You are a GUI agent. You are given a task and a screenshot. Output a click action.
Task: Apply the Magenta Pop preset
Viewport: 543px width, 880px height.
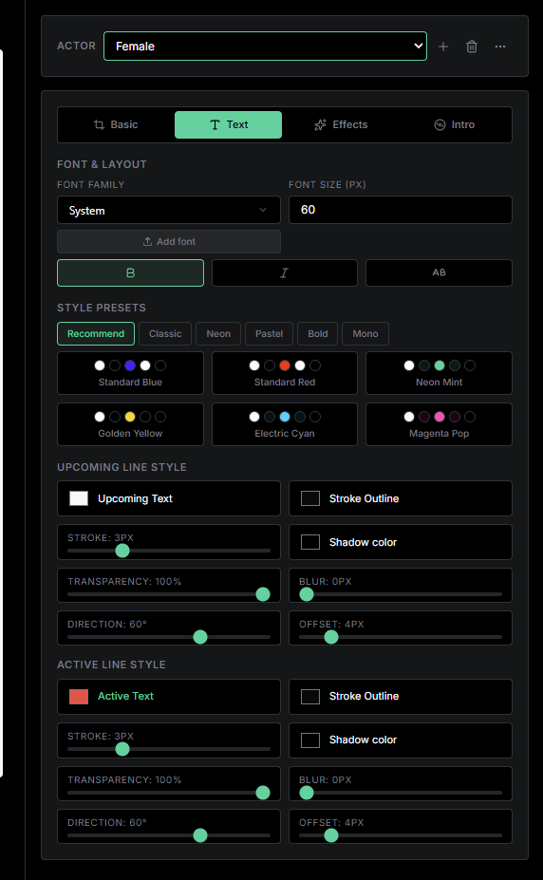coord(439,424)
